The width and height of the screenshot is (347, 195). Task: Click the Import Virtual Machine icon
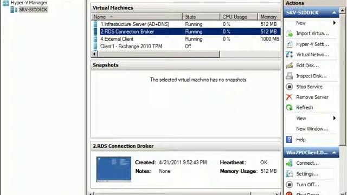click(289, 34)
